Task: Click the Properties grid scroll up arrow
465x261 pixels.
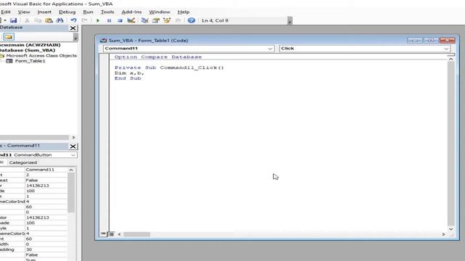Action: 71,170
